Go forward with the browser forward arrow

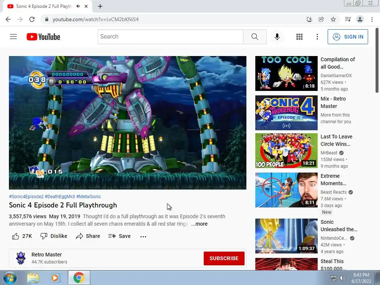tap(20, 19)
